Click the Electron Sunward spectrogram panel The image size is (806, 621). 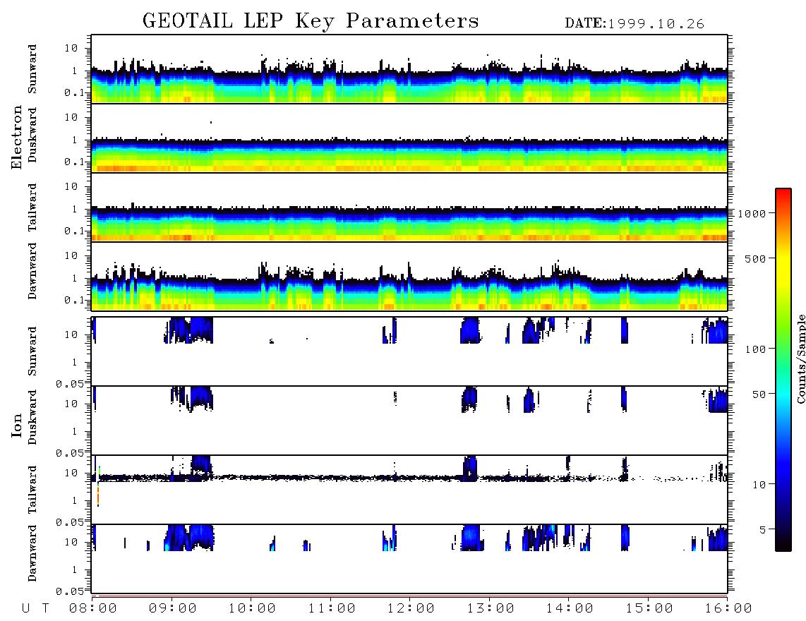point(409,69)
